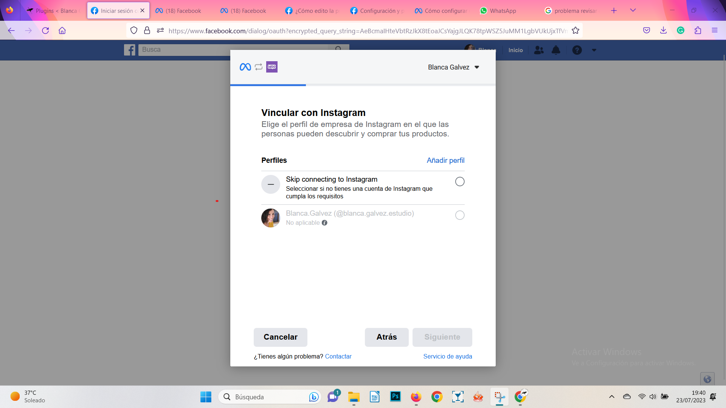The width and height of the screenshot is (726, 408).
Task: Open a new browser tab
Action: [614, 11]
